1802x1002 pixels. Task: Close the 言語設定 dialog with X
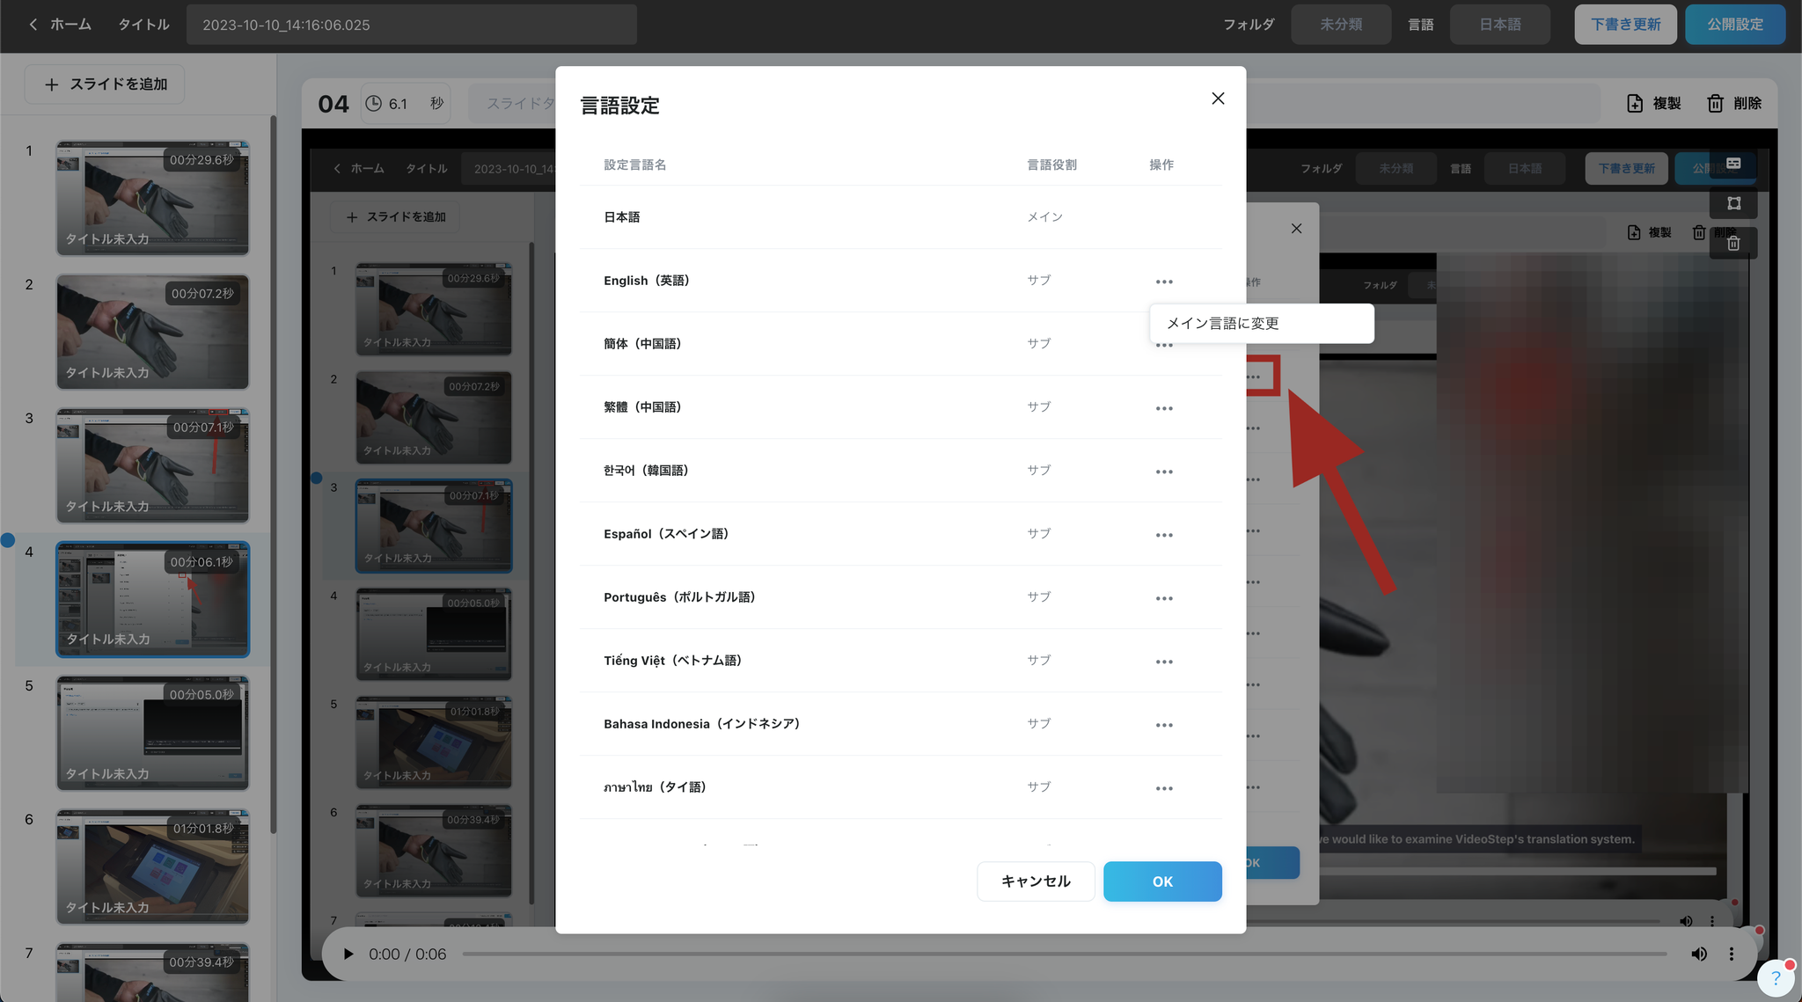pos(1217,99)
